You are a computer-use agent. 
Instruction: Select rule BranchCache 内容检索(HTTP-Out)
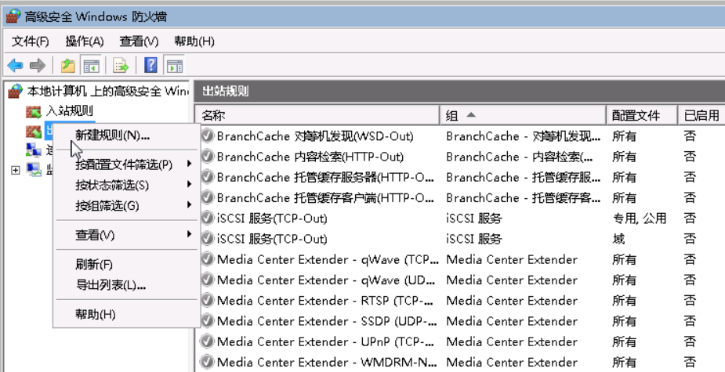pos(310,157)
